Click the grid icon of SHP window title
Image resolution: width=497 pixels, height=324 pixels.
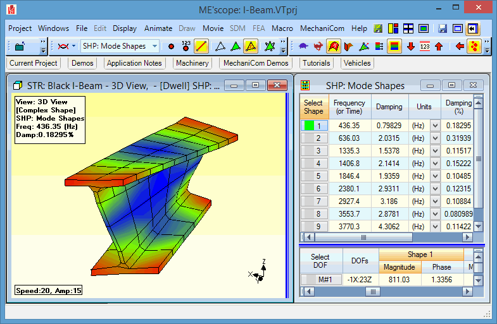305,85
